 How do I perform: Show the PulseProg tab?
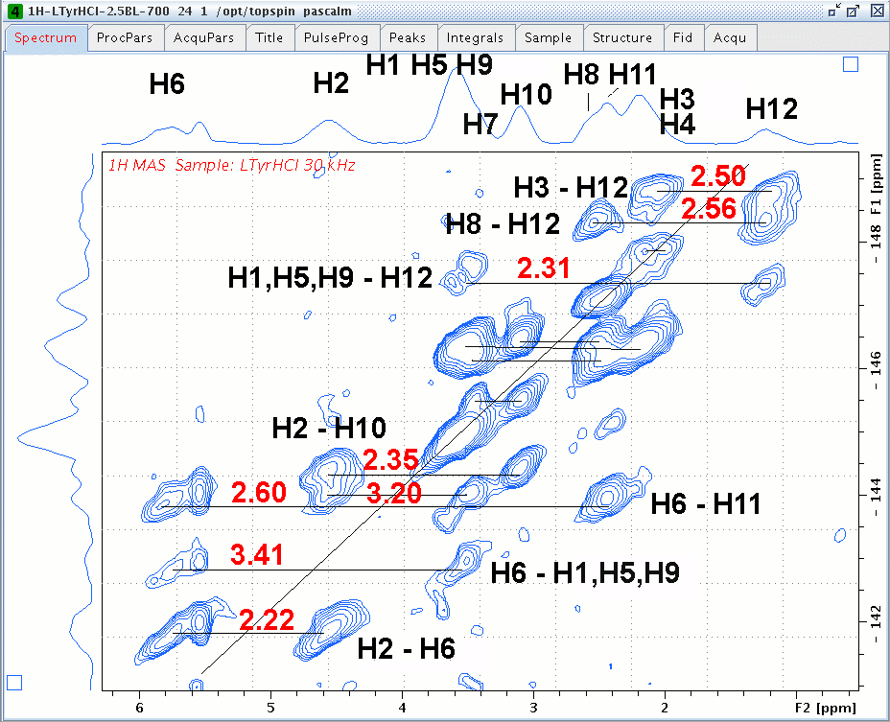pyautogui.click(x=336, y=38)
